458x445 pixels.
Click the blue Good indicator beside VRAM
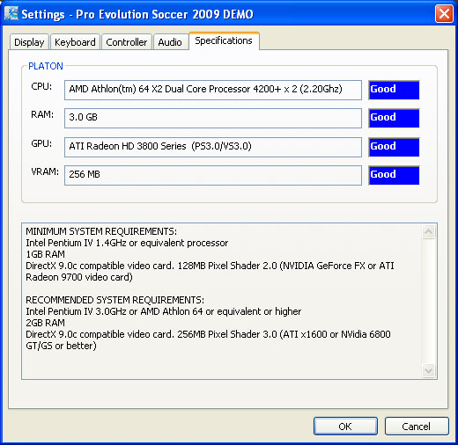point(394,175)
